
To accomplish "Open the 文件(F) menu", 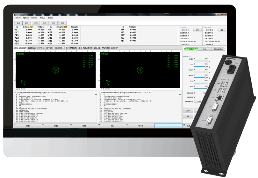I will 18,18.
